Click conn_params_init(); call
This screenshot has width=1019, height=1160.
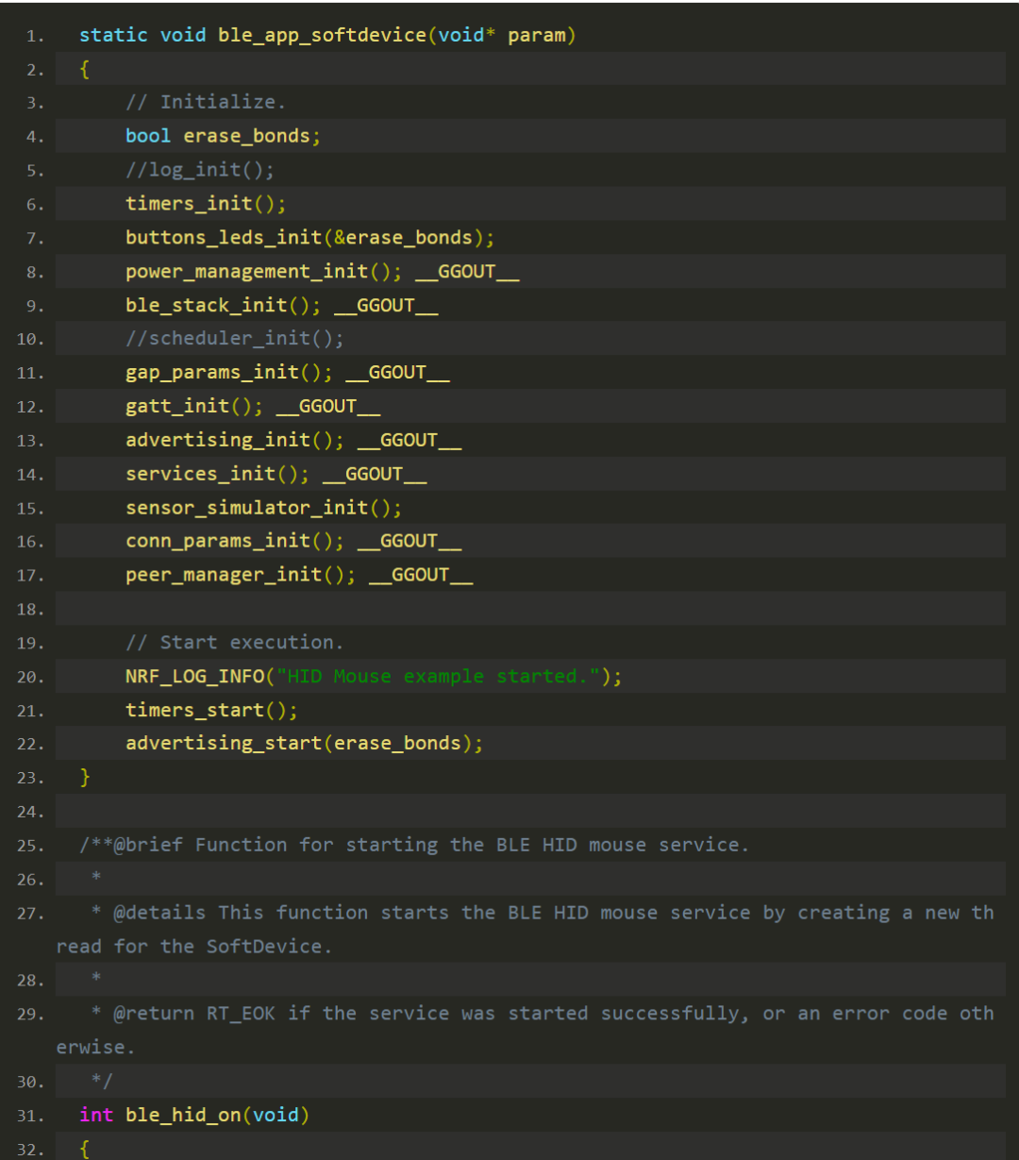point(235,541)
